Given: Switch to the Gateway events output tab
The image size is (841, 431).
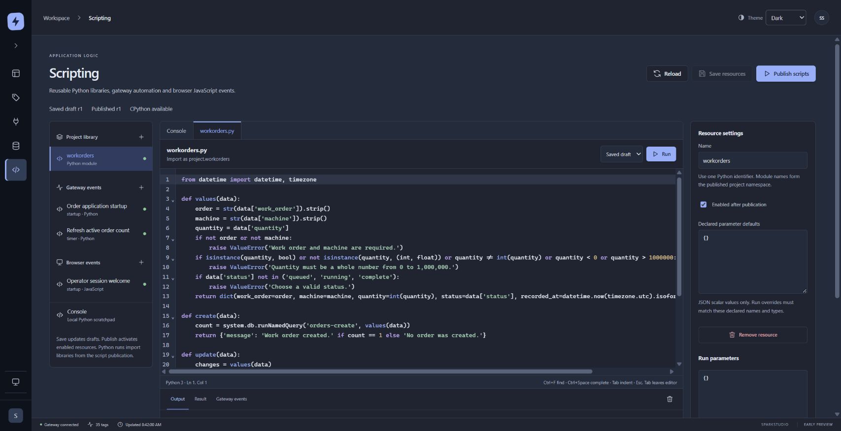Looking at the screenshot, I should [x=232, y=399].
